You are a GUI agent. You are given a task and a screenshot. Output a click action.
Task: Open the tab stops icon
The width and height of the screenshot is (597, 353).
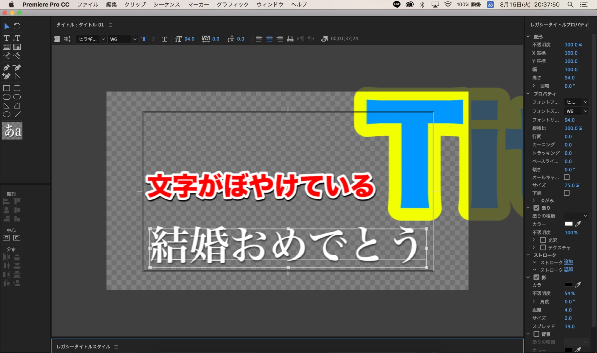coord(290,39)
